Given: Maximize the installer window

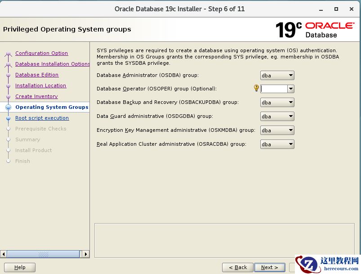Looking at the screenshot, I should [x=336, y=9].
